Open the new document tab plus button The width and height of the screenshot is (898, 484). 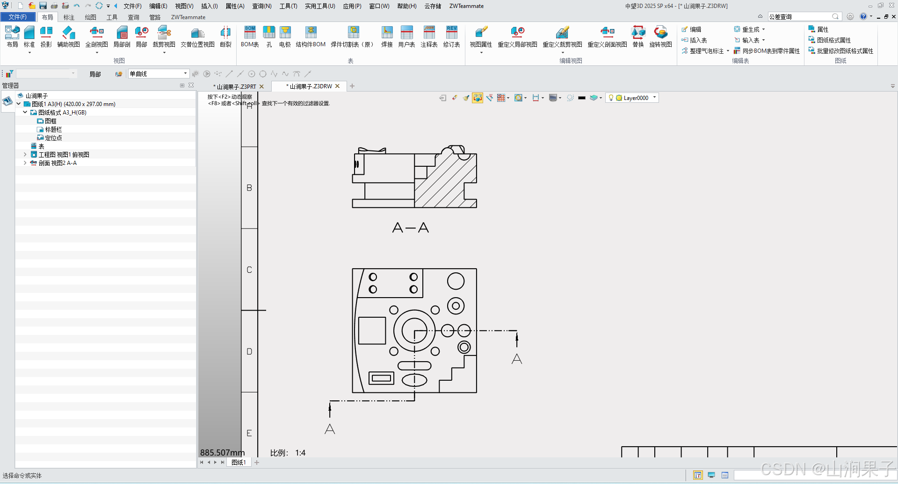click(352, 86)
